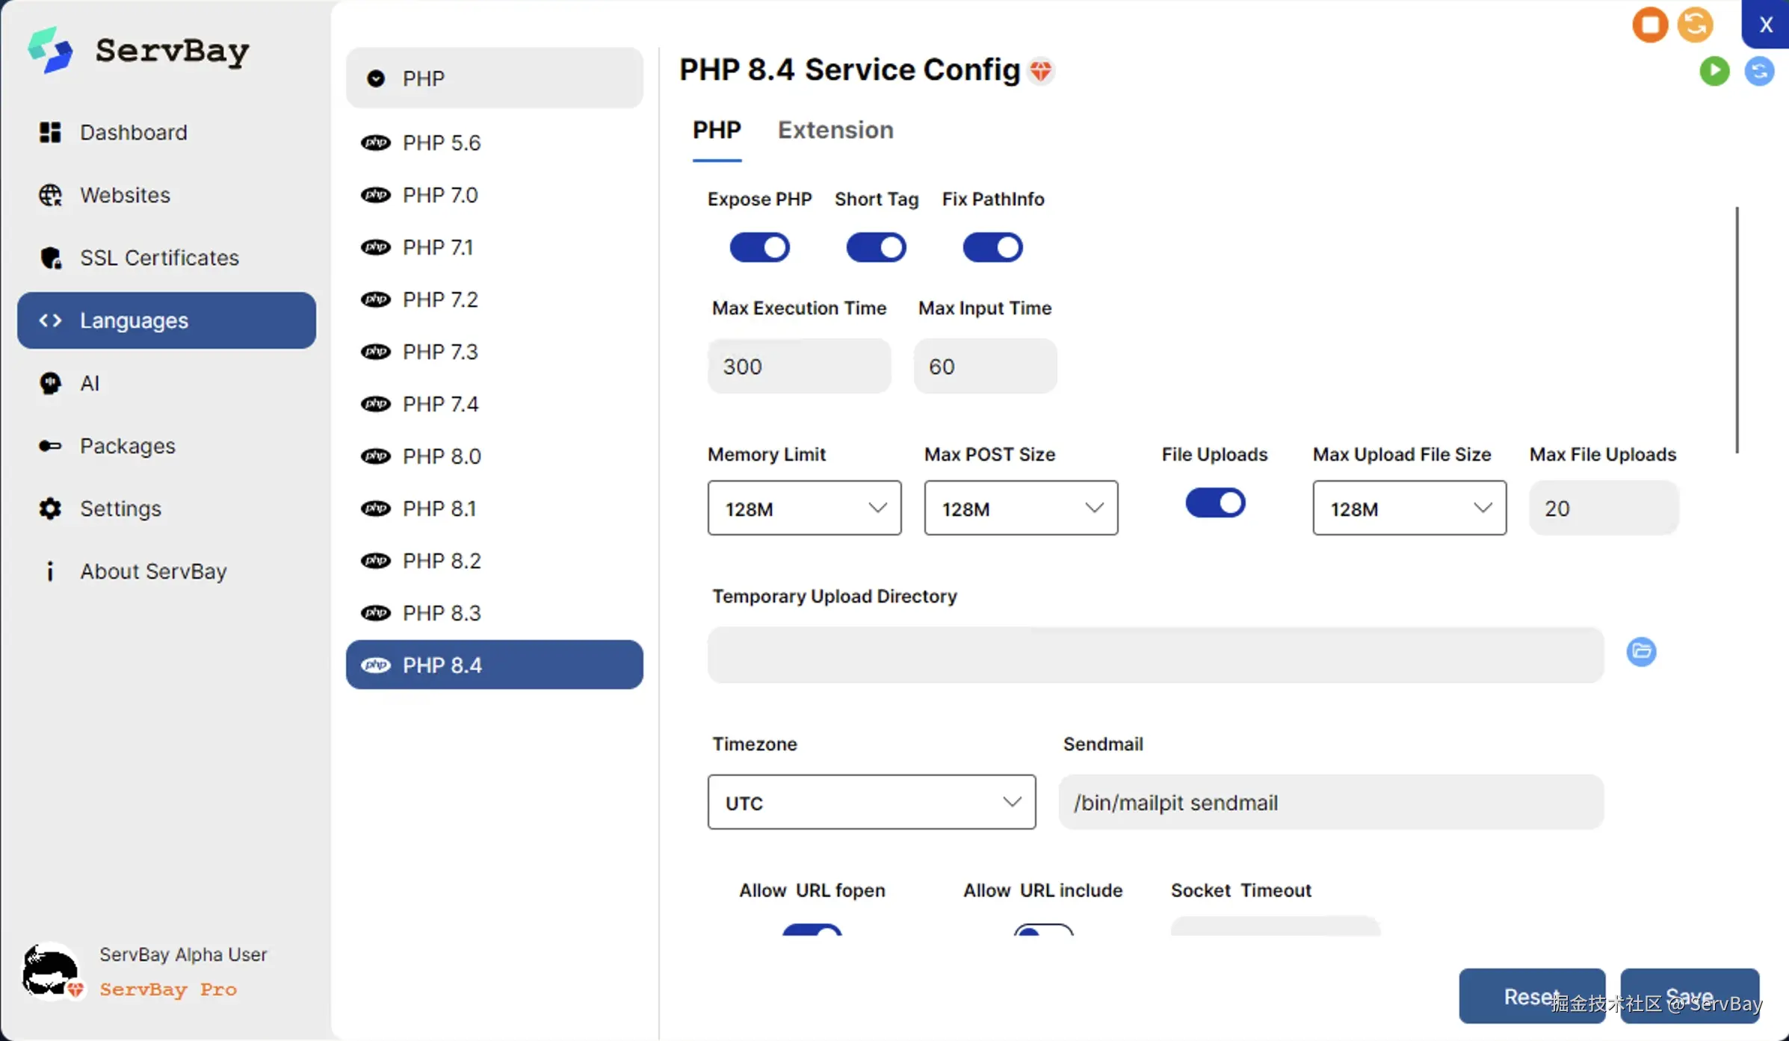
Task: Open the AI section in sidebar
Action: [x=89, y=383]
